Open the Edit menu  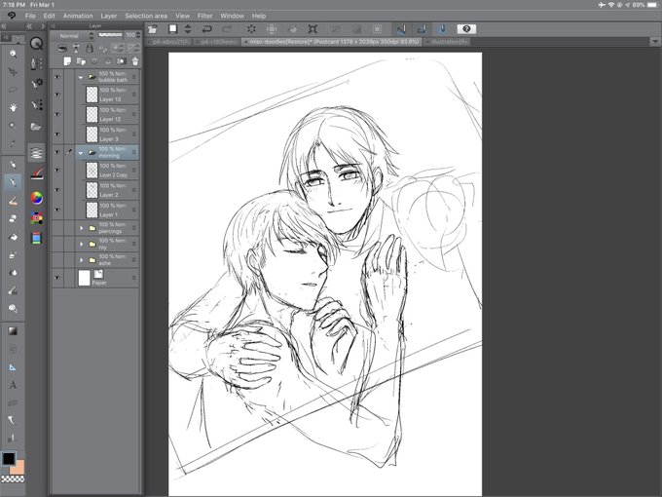pos(49,16)
